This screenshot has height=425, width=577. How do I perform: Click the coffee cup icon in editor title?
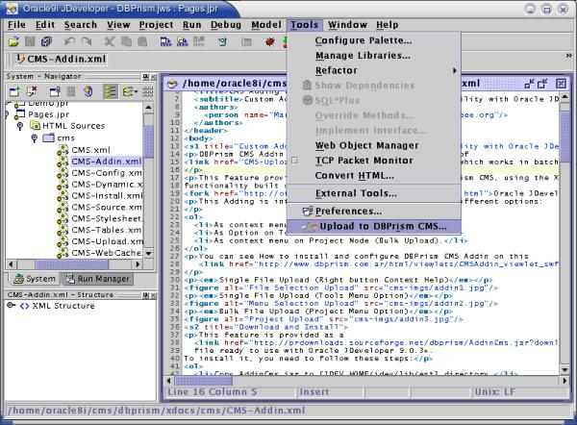coord(172,84)
